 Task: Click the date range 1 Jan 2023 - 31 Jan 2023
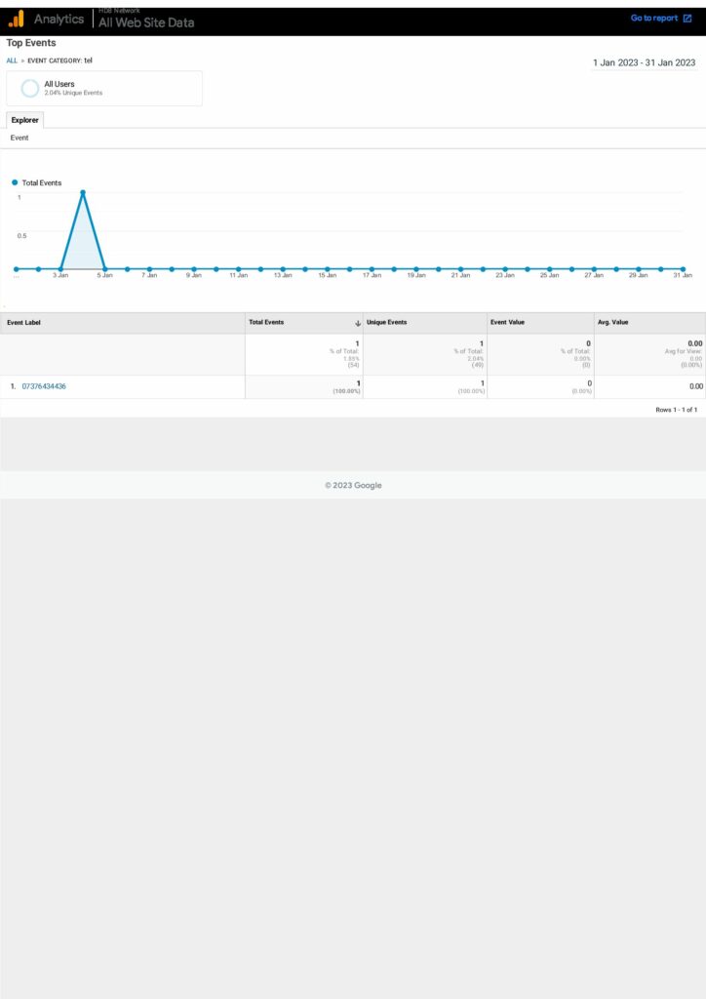pos(644,62)
